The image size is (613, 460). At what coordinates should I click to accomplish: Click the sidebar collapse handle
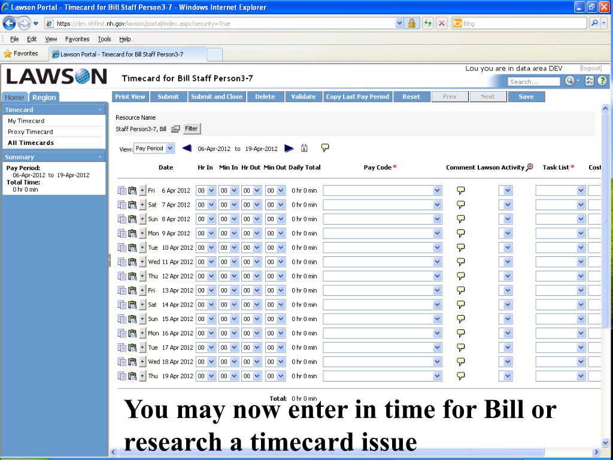pyautogui.click(x=110, y=260)
